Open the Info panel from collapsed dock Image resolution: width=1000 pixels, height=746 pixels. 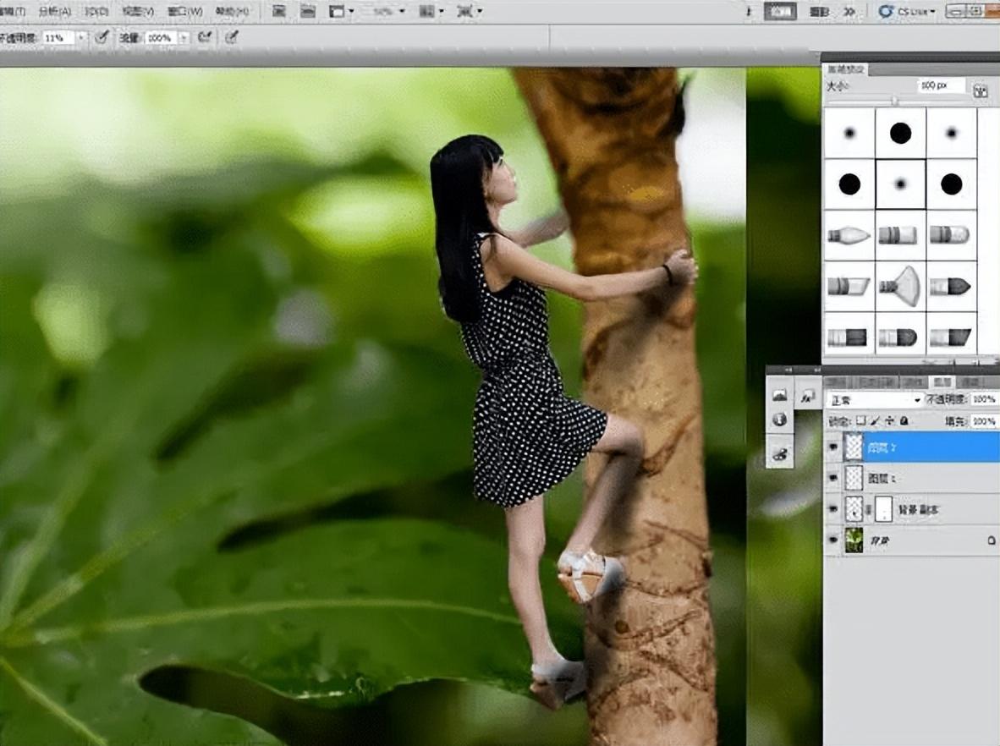pyautogui.click(x=779, y=420)
